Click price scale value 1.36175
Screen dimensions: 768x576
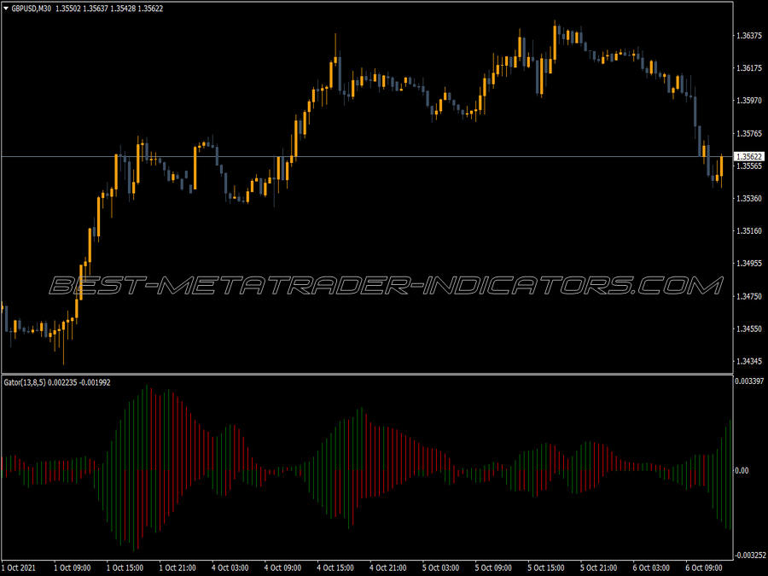pyautogui.click(x=749, y=68)
